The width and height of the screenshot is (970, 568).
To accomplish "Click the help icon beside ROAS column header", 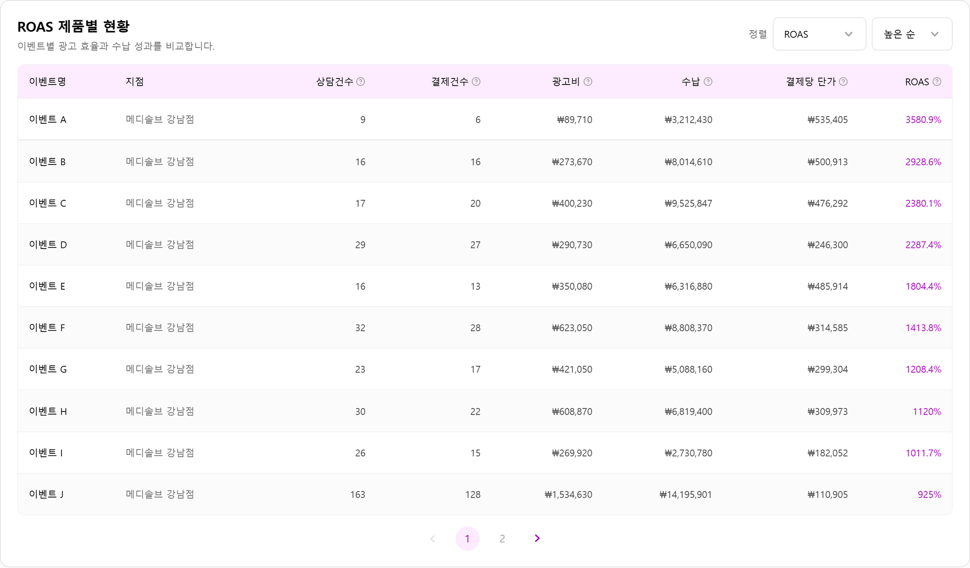I will (937, 82).
